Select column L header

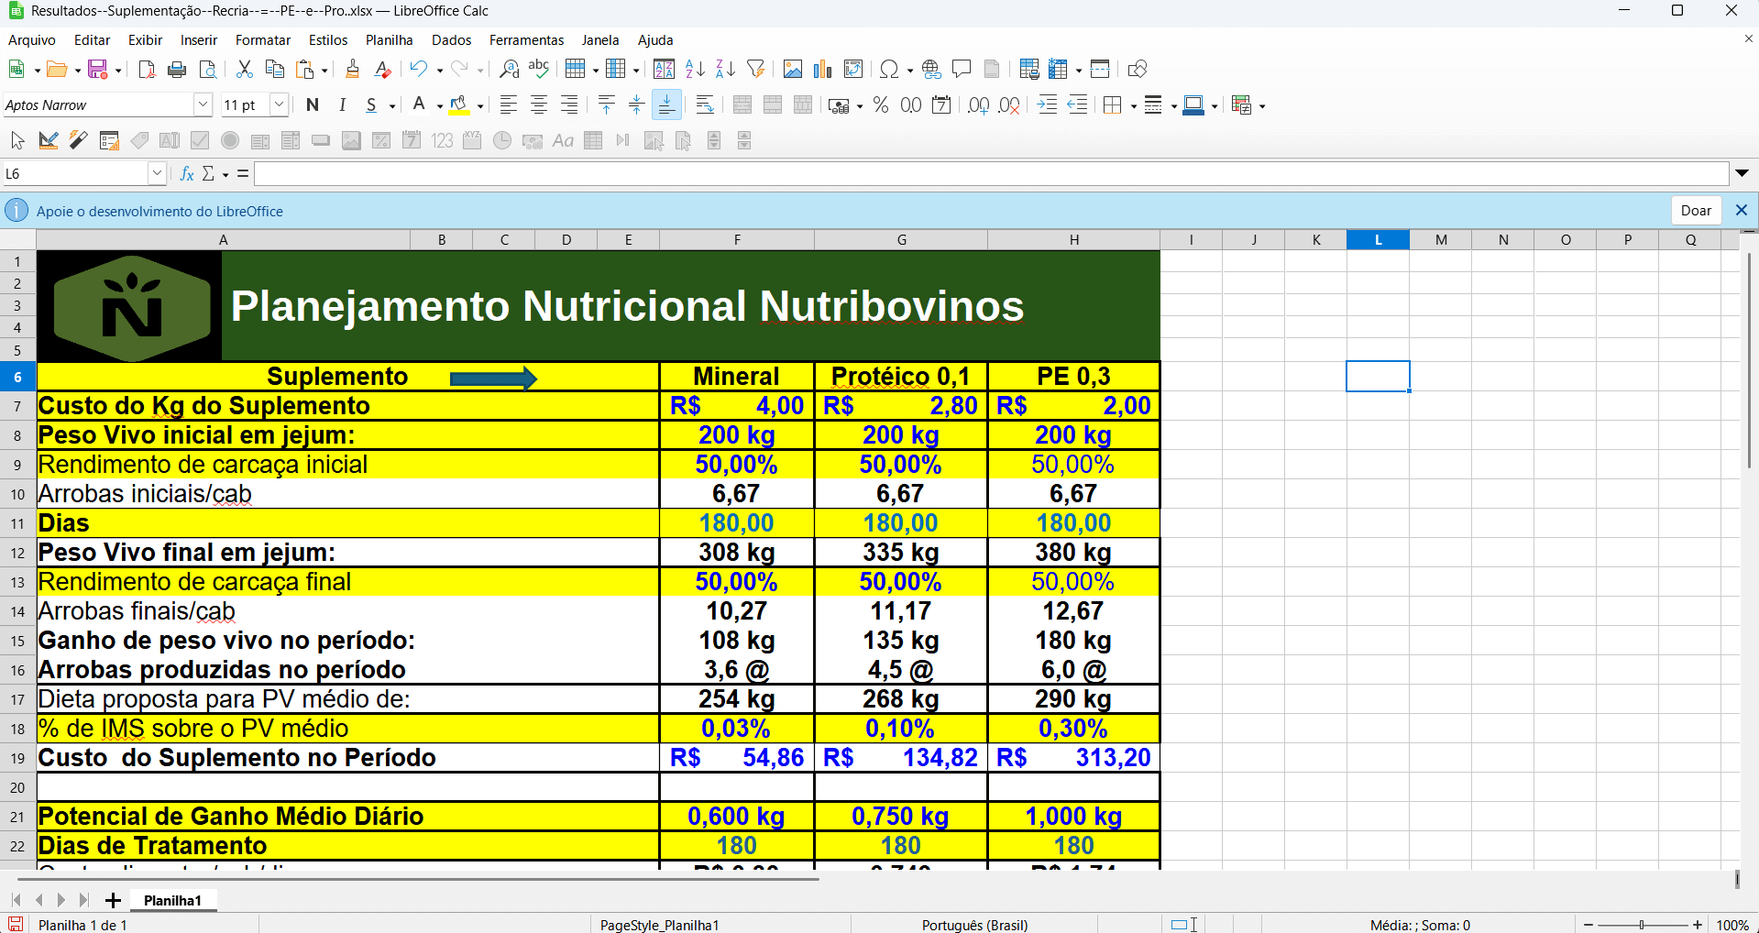coord(1378,240)
